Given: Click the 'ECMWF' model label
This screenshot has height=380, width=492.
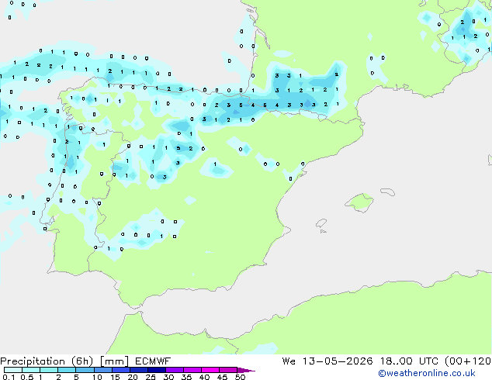Looking at the screenshot, I should (153, 361).
